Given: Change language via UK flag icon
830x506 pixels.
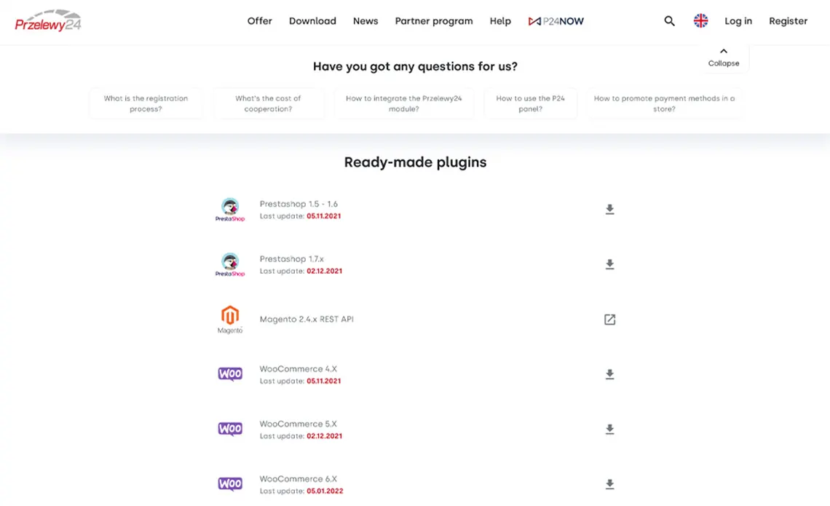Looking at the screenshot, I should (x=701, y=20).
